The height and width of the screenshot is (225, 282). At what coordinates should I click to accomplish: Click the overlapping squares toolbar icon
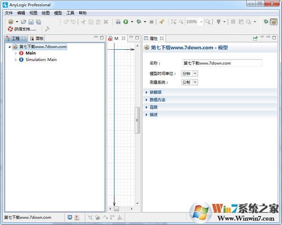click(x=249, y=22)
